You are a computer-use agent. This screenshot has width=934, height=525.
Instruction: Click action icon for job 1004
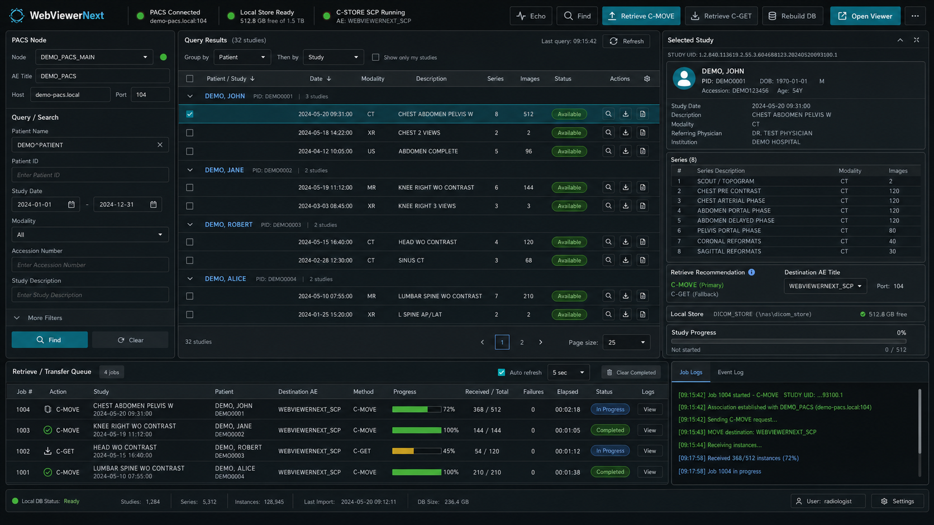(x=47, y=410)
